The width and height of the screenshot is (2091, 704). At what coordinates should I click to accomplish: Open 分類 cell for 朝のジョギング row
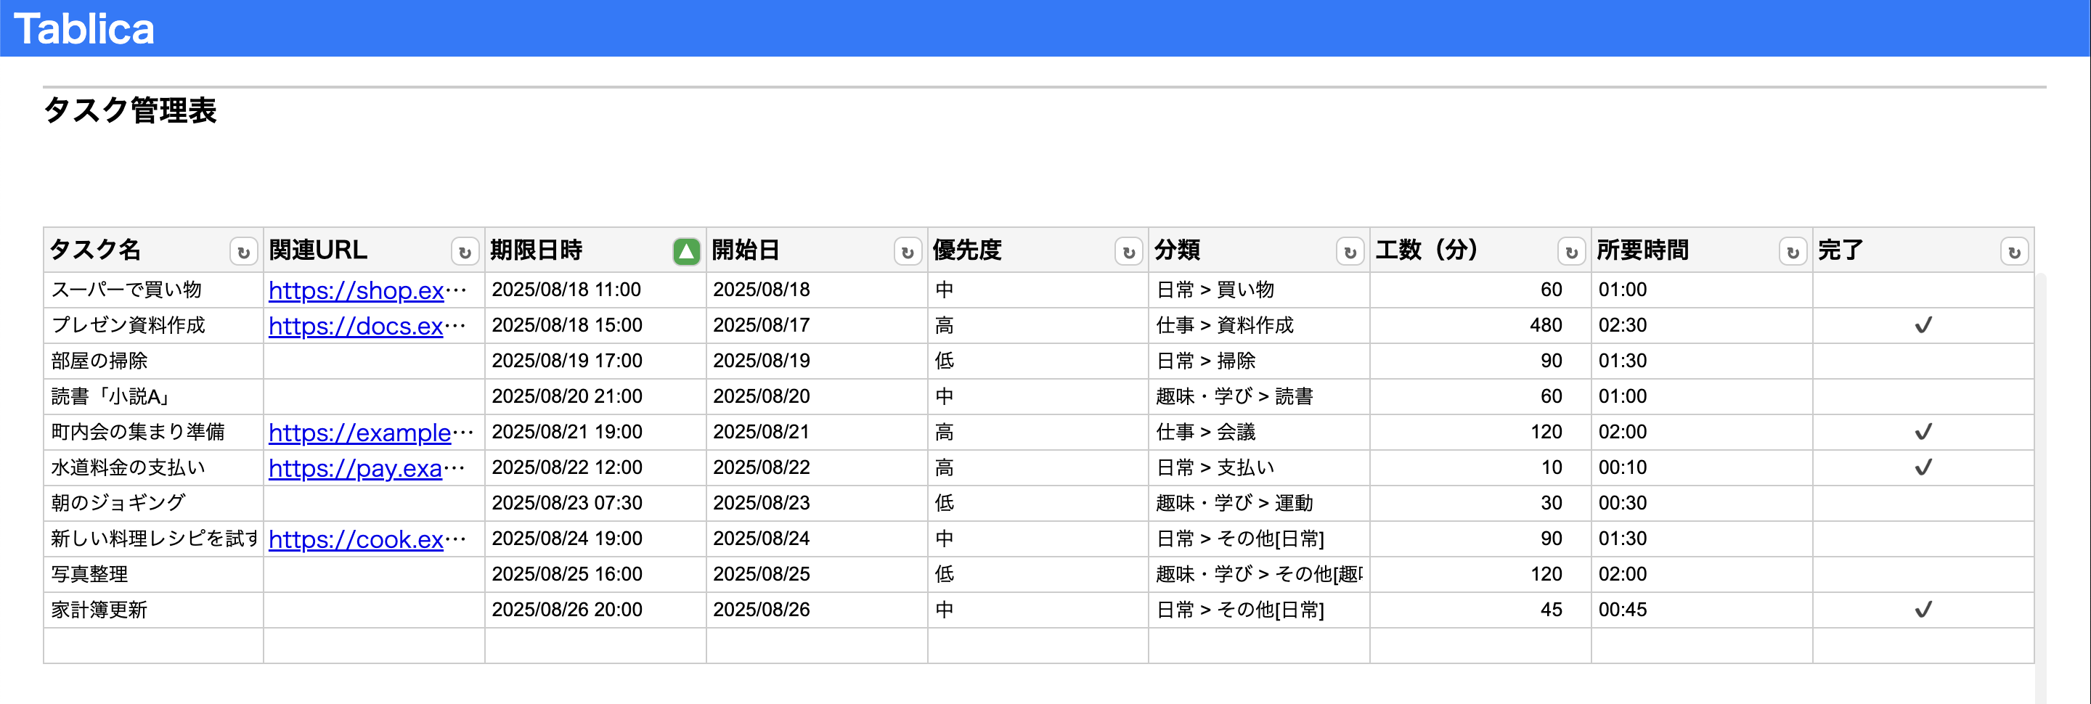tap(1258, 503)
